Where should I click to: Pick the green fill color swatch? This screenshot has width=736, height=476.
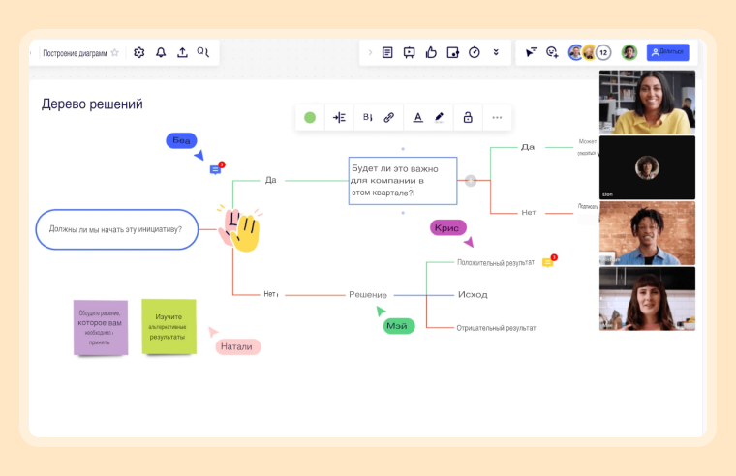click(x=310, y=117)
